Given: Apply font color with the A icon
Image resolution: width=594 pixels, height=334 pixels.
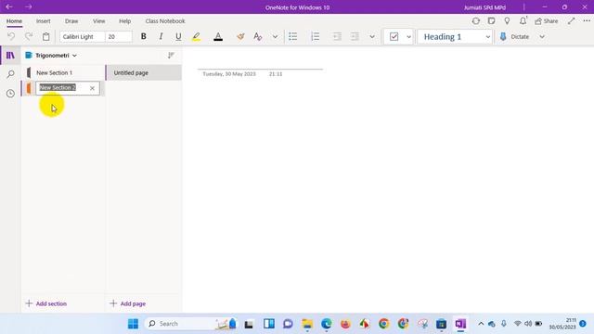Looking at the screenshot, I should pos(218,36).
